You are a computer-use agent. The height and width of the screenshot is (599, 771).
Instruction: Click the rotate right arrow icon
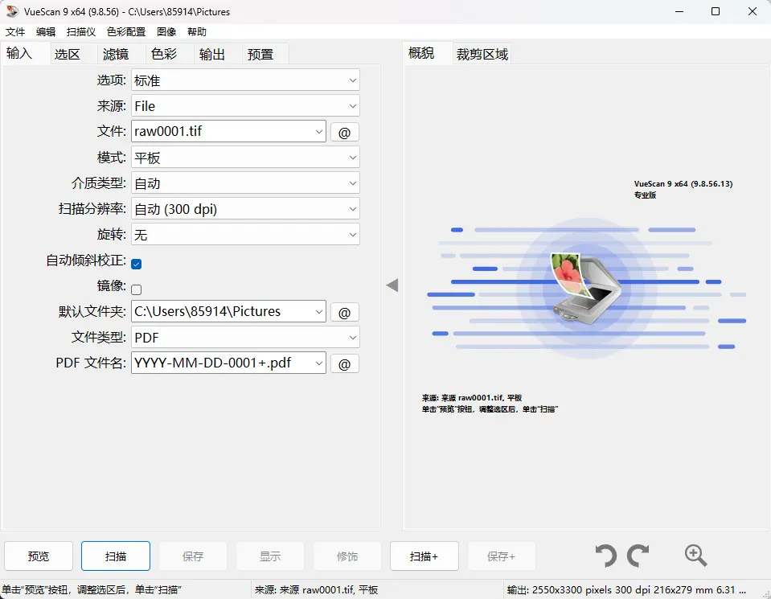(x=638, y=556)
